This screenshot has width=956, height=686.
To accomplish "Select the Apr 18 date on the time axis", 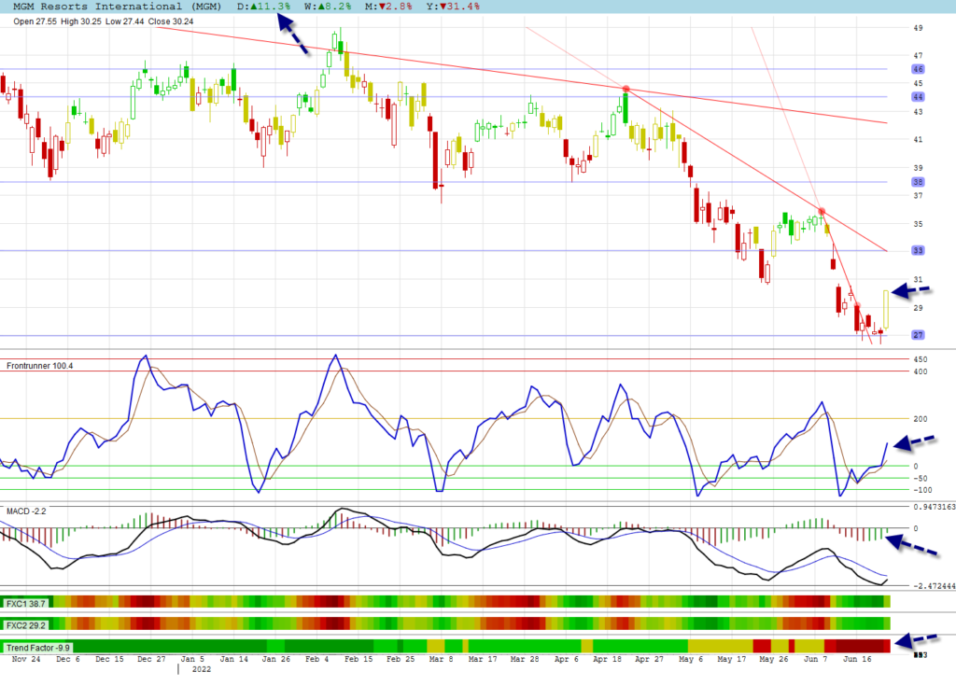I will coord(607,659).
